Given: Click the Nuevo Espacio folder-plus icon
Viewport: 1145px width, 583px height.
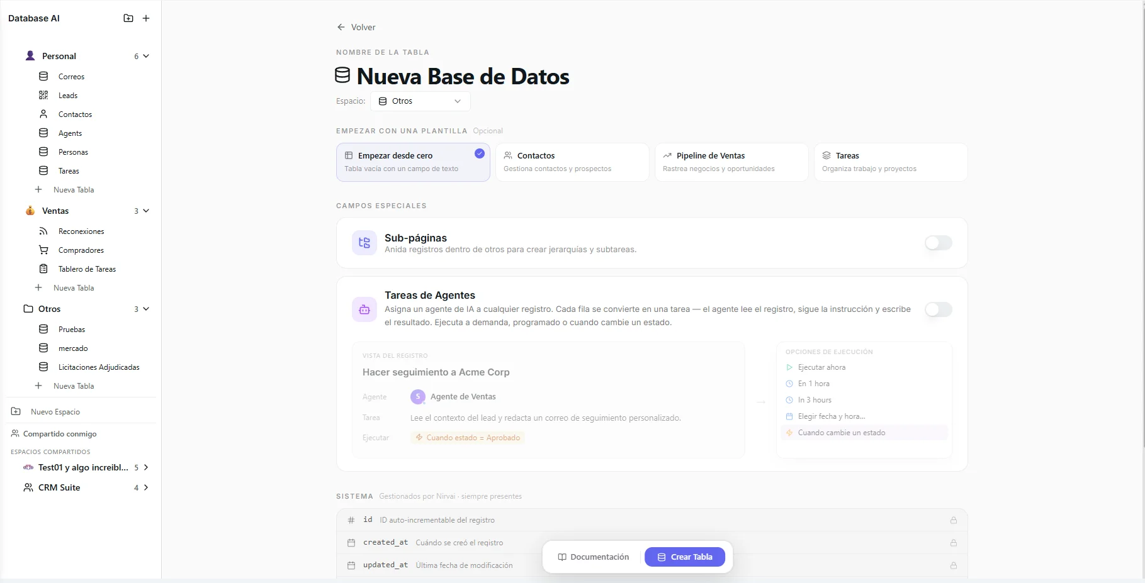Looking at the screenshot, I should (16, 411).
